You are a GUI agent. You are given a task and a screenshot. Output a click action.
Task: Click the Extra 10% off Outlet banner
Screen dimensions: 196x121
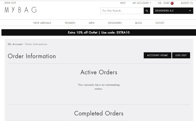[x=98, y=32]
